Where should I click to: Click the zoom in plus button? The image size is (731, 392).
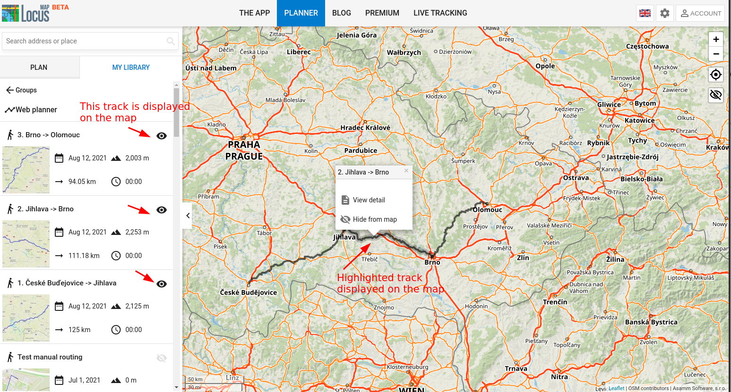point(716,40)
